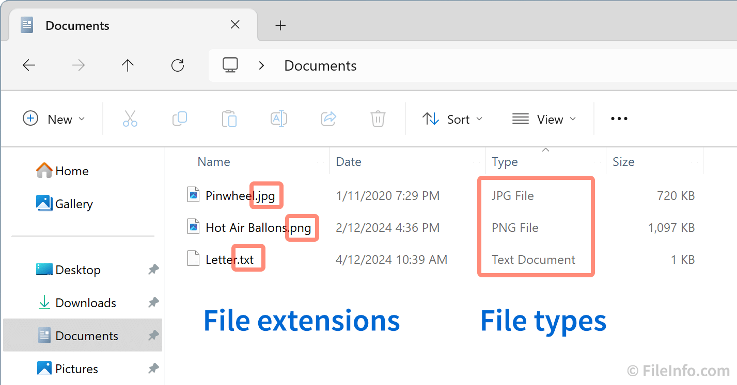Cut the selected item using scissors icon
Screen dimensions: 737x385
click(x=130, y=119)
